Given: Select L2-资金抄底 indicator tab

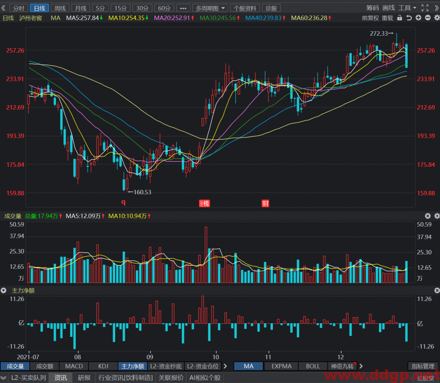Looking at the screenshot, I should coord(166,366).
